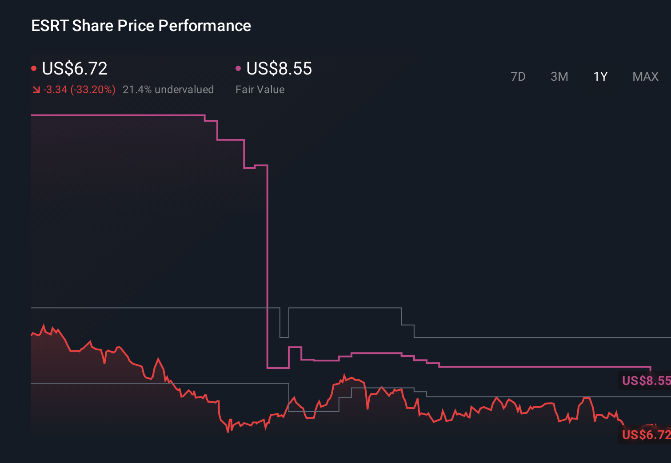Select the 1Y period option

coord(600,76)
